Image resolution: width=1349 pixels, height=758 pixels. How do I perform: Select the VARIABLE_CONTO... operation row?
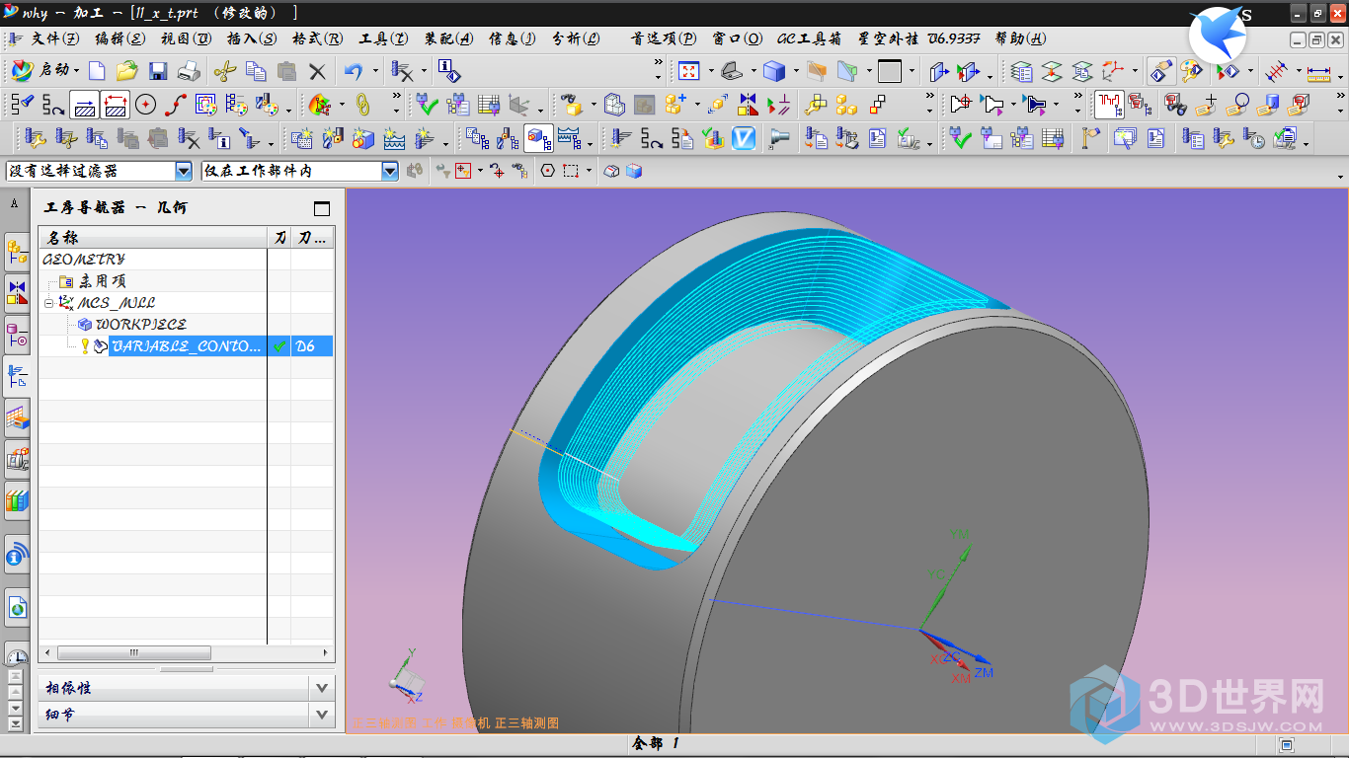[x=186, y=346]
